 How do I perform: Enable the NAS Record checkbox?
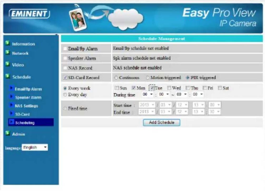click(x=65, y=68)
